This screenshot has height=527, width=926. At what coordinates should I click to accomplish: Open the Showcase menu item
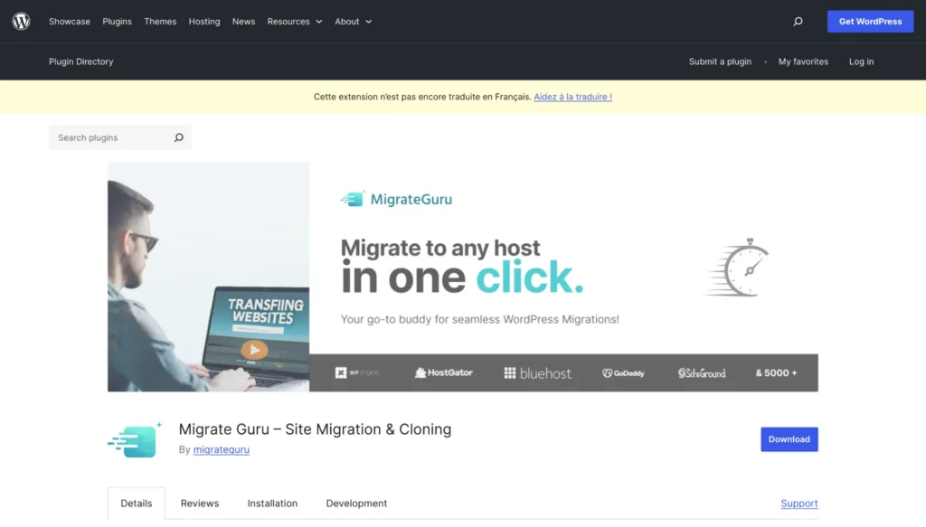tap(70, 22)
